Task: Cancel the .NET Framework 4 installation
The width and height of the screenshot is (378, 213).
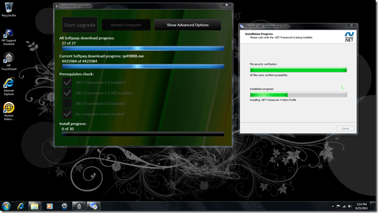Action: [345, 128]
